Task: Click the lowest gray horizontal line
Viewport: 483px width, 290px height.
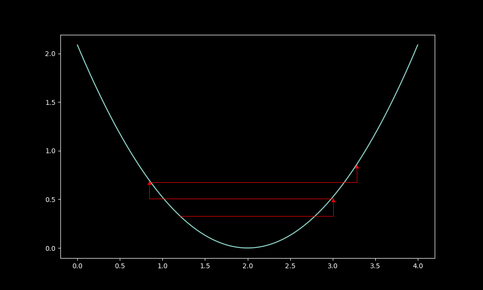Action: click(256, 216)
